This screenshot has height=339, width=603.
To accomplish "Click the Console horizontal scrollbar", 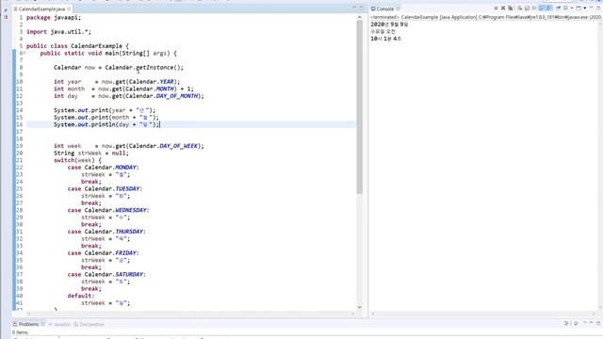I will 483,314.
